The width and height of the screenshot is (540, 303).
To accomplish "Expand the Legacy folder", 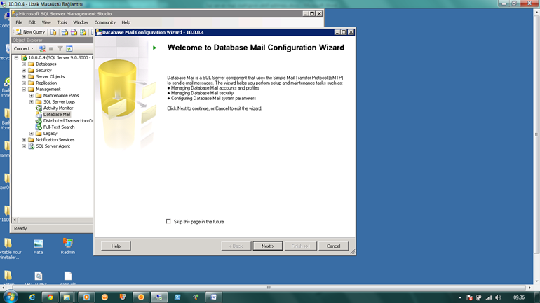I will click(32, 133).
